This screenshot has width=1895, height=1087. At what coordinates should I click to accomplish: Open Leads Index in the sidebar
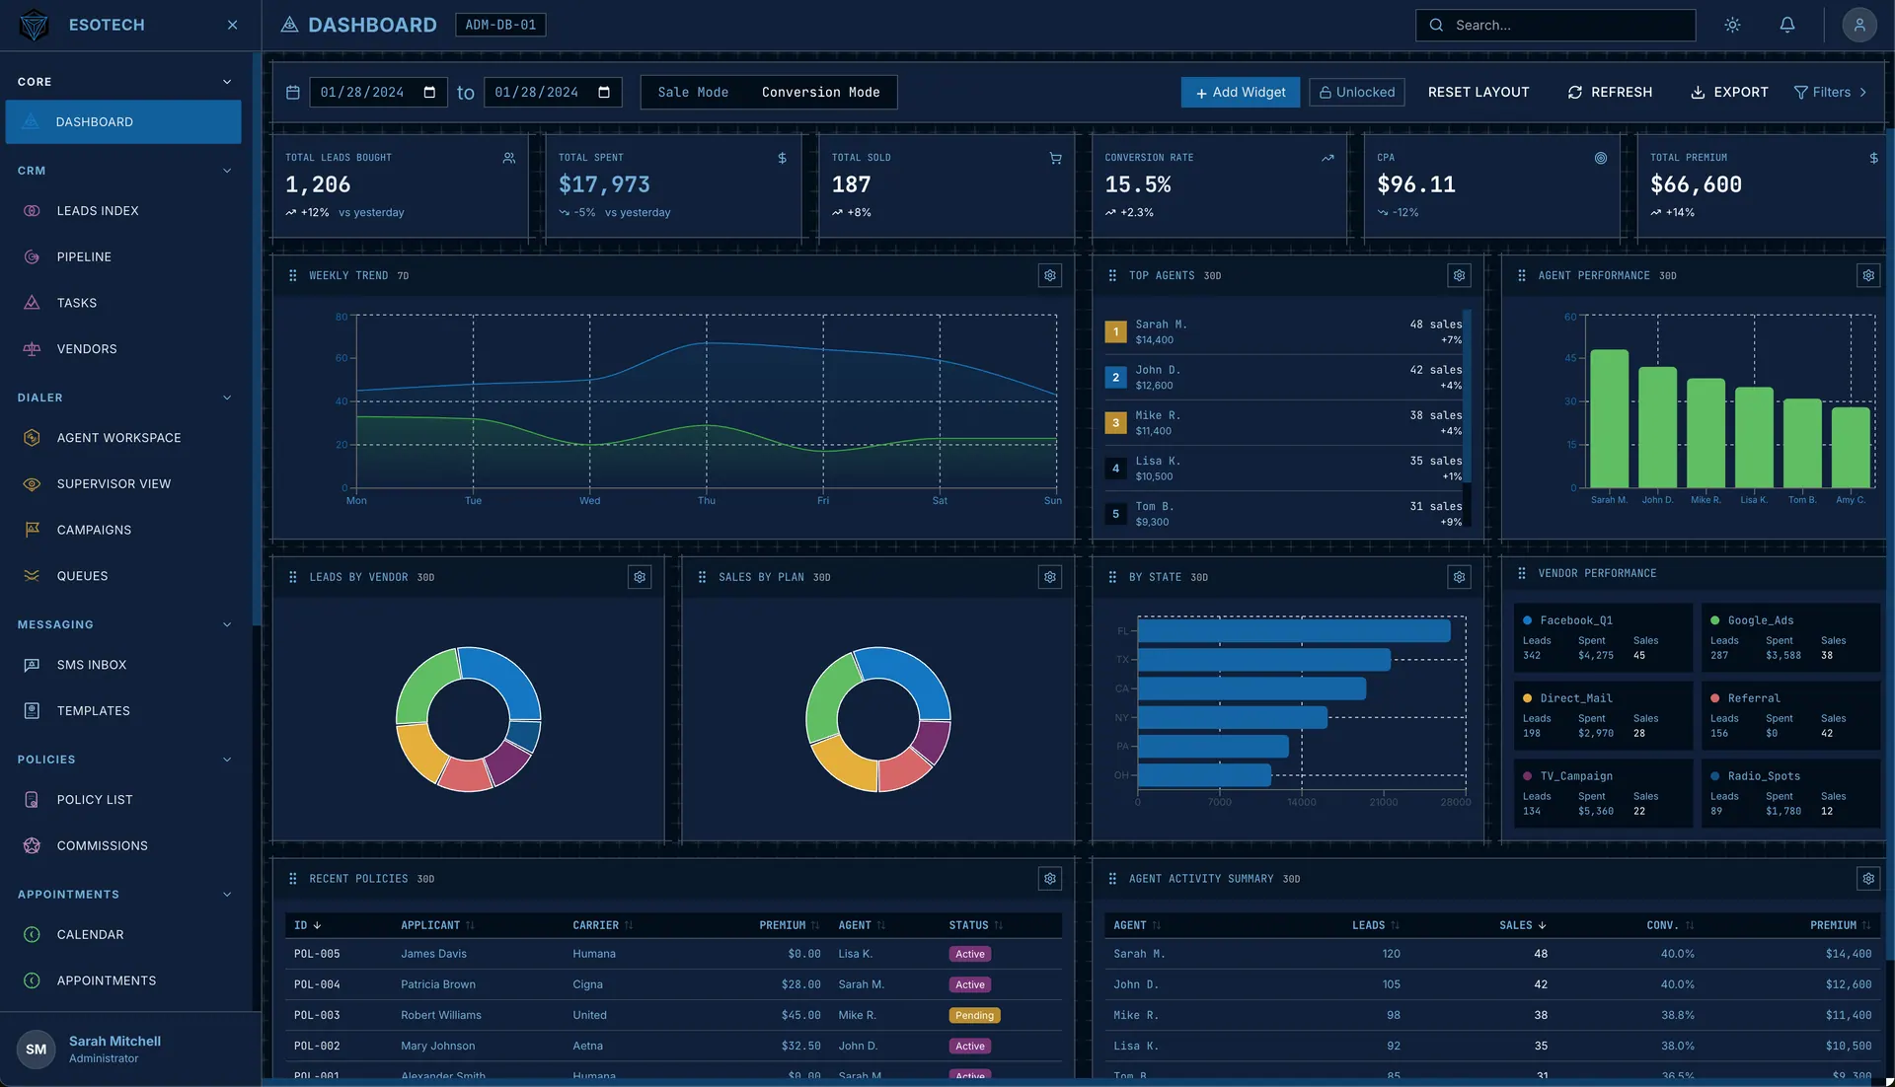pyautogui.click(x=123, y=211)
